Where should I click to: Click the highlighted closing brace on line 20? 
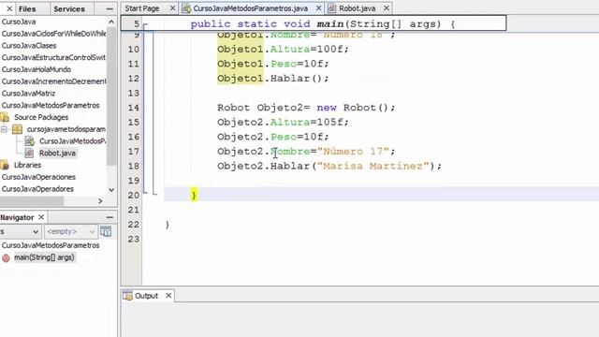[x=194, y=196]
